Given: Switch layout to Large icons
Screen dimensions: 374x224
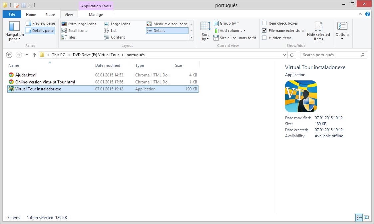Looking at the screenshot, I should pyautogui.click(x=117, y=24).
